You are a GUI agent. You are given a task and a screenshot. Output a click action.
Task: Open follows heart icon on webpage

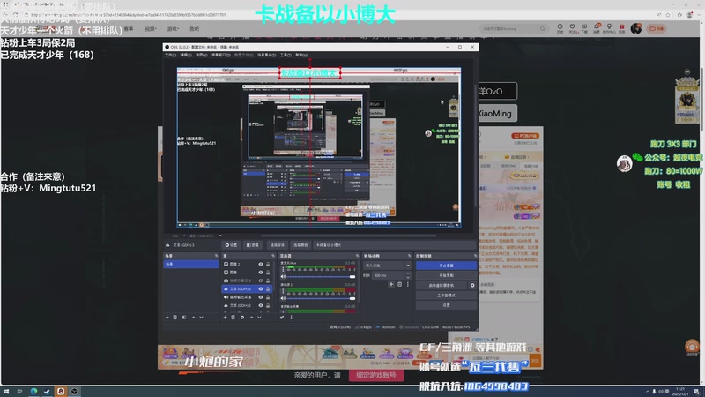click(572, 27)
